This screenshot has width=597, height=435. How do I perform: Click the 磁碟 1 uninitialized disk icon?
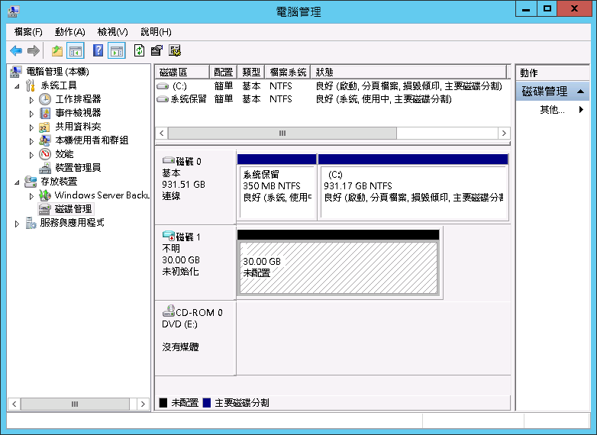click(x=169, y=237)
